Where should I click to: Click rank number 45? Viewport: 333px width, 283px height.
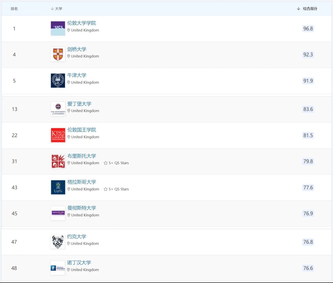15,214
